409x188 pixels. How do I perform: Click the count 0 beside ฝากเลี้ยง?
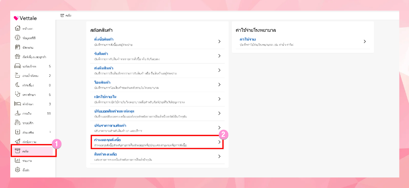click(50, 85)
